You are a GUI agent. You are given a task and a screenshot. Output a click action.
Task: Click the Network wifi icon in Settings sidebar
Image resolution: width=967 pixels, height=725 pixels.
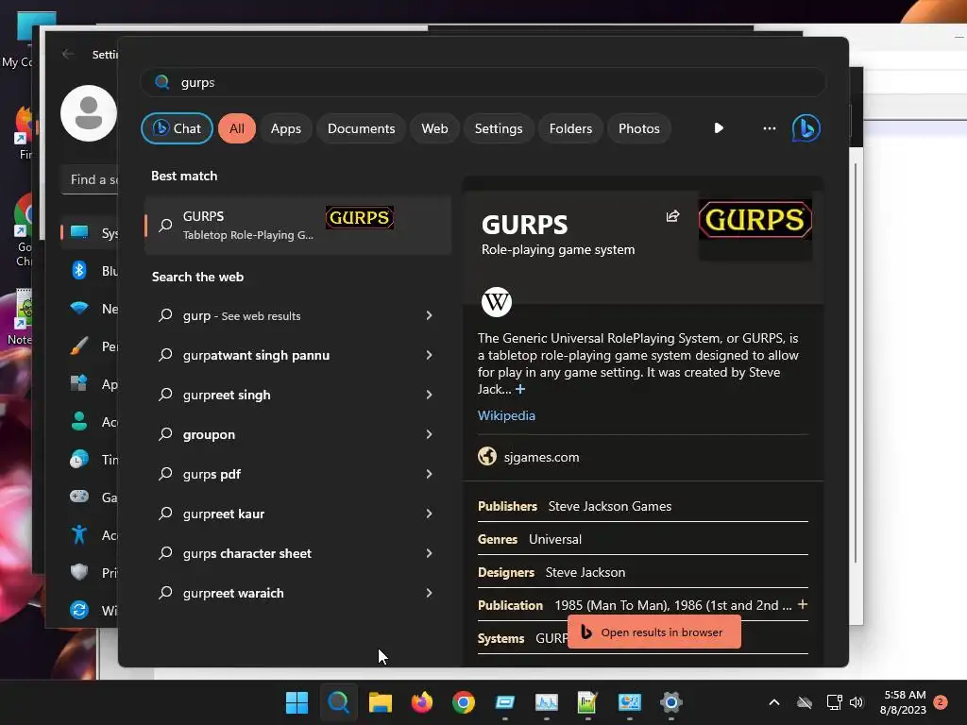pos(79,308)
